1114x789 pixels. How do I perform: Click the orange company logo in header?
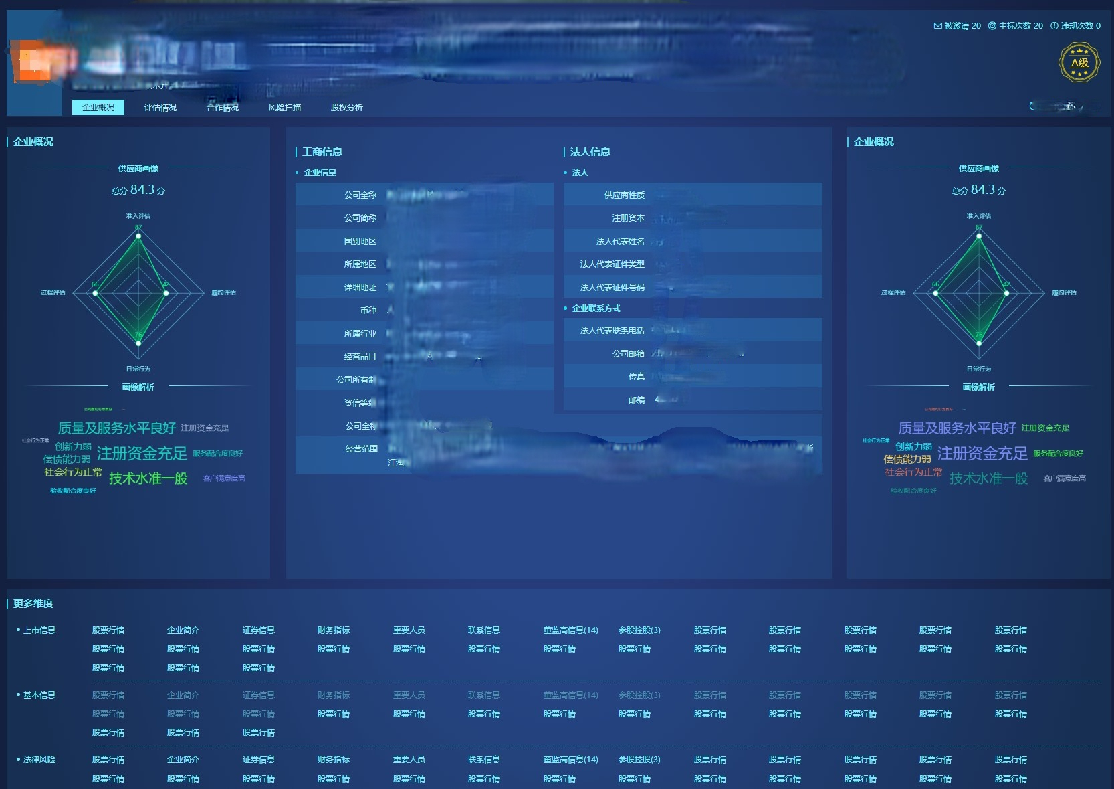33,62
